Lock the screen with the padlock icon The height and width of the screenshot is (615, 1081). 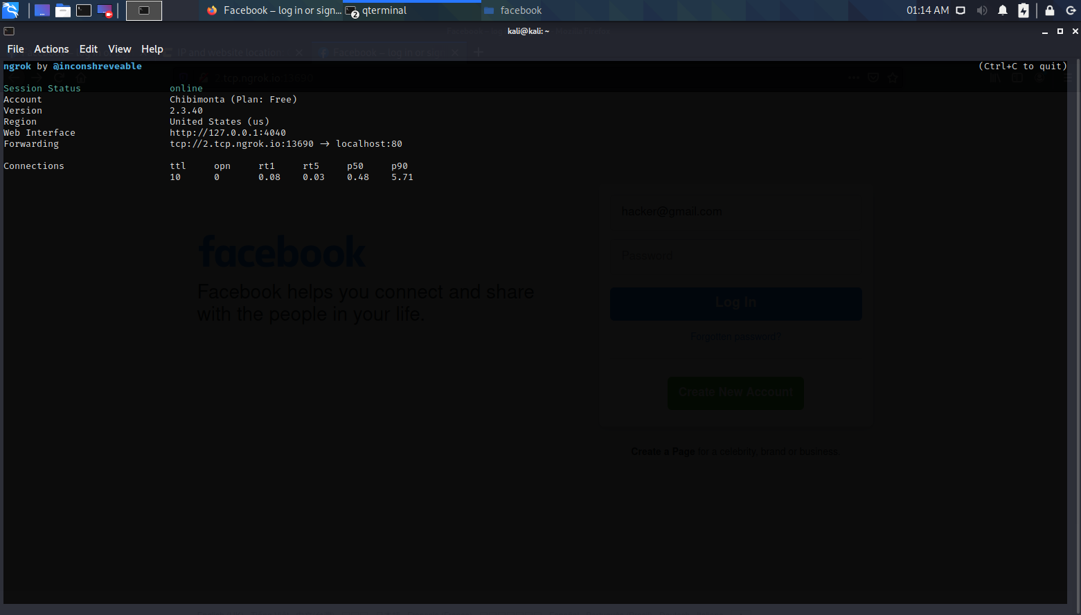point(1050,10)
